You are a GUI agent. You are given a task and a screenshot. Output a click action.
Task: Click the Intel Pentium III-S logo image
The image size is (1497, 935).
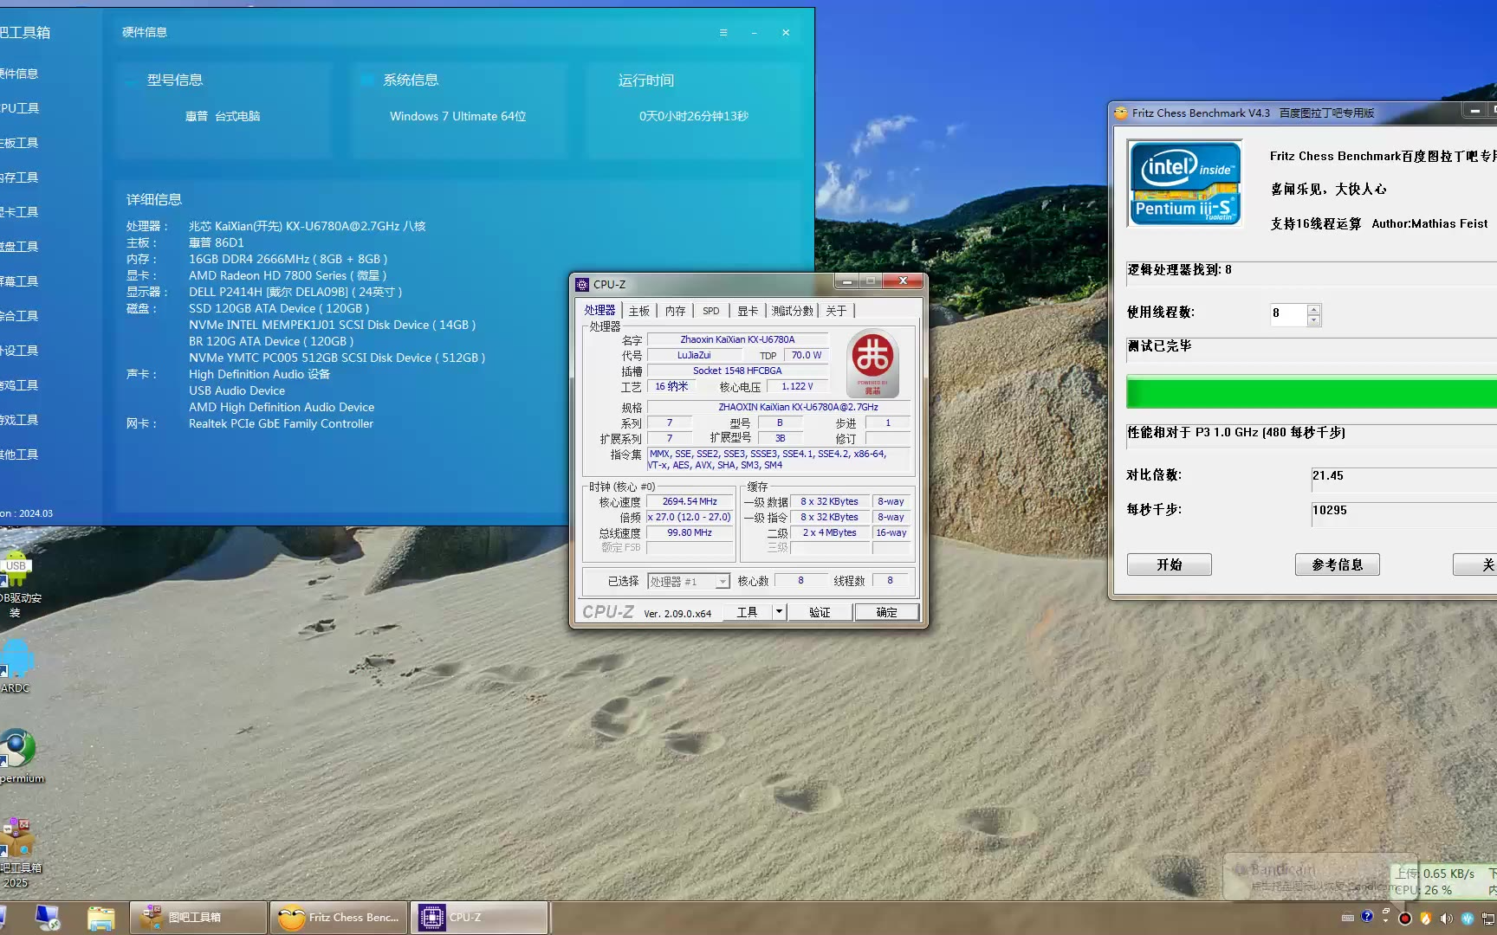pyautogui.click(x=1185, y=184)
